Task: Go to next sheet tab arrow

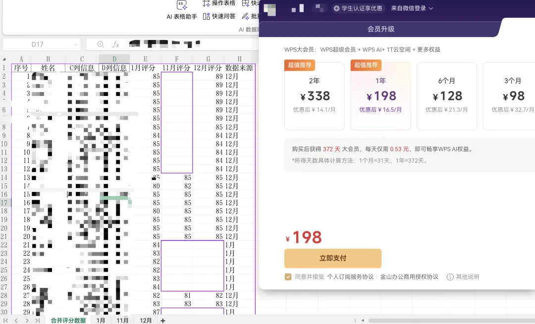Action: click(x=27, y=321)
